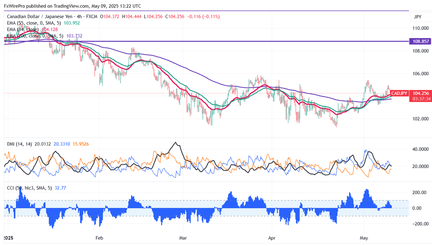This screenshot has width=432, height=246.
Task: Select the EMA (34, close) indicator legend
Action: click(23, 30)
